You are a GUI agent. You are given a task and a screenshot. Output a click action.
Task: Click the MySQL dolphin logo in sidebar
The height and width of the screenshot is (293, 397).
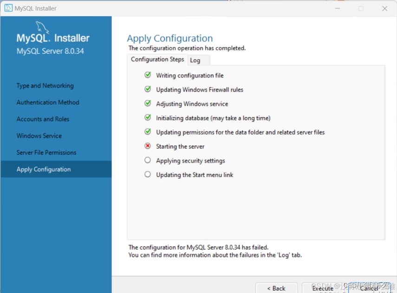[x=42, y=27]
